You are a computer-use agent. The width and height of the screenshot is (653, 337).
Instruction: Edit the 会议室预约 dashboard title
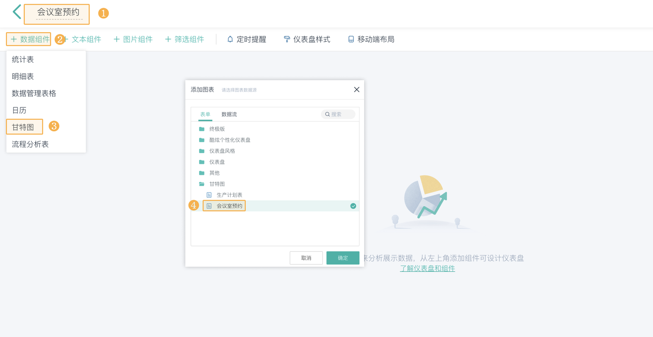pyautogui.click(x=58, y=13)
